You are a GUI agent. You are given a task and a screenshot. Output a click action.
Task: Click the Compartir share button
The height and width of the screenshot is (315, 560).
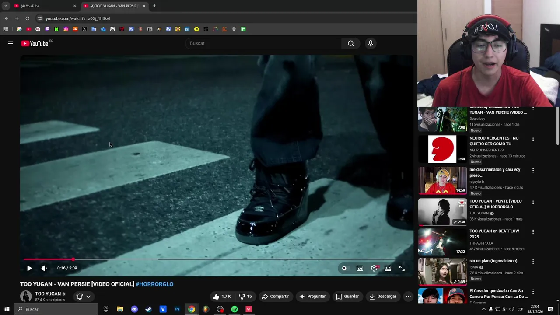pos(275,296)
